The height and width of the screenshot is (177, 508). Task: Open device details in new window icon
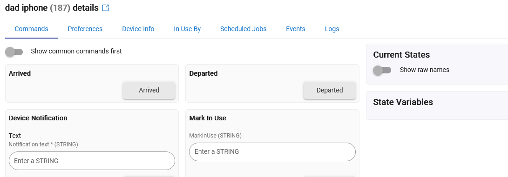[105, 8]
